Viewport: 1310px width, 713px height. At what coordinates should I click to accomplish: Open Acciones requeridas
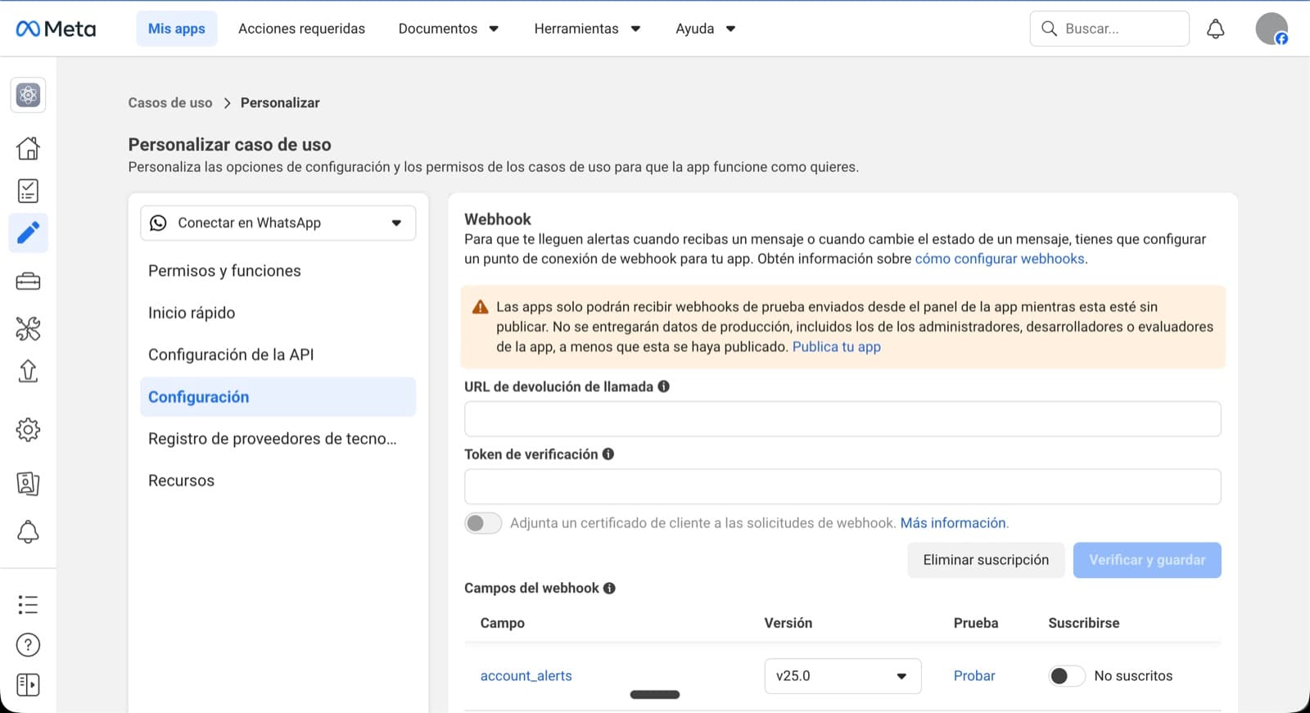(x=301, y=29)
